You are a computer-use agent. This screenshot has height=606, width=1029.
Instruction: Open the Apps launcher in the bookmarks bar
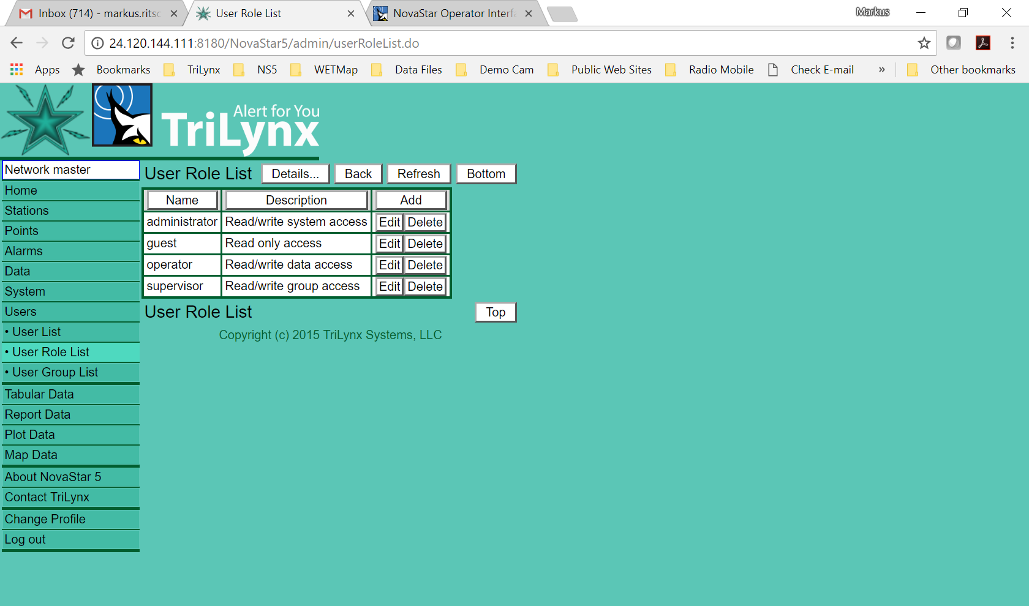click(x=16, y=69)
